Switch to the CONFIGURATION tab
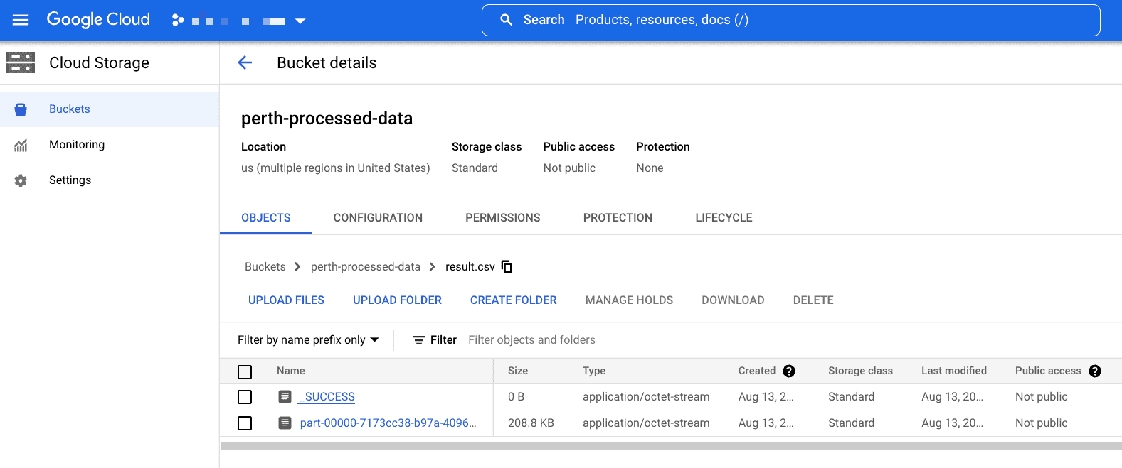This screenshot has width=1122, height=468. tap(378, 217)
